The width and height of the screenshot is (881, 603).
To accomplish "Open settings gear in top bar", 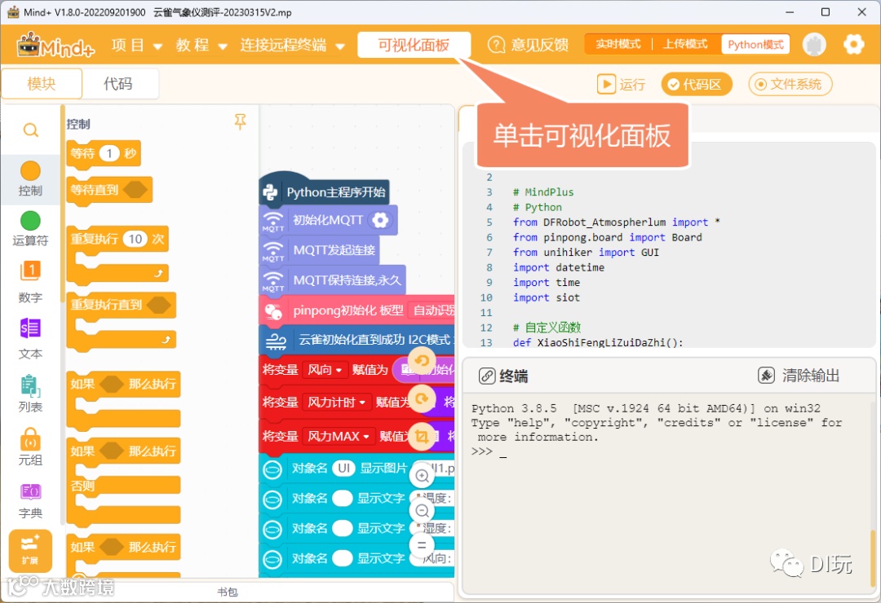I will 853,44.
